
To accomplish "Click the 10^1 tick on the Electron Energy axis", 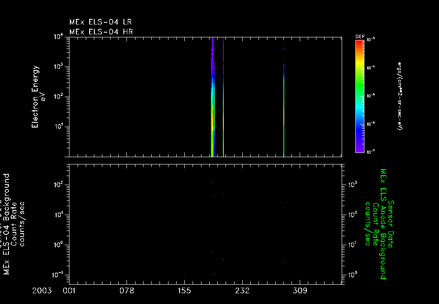I will coord(58,127).
